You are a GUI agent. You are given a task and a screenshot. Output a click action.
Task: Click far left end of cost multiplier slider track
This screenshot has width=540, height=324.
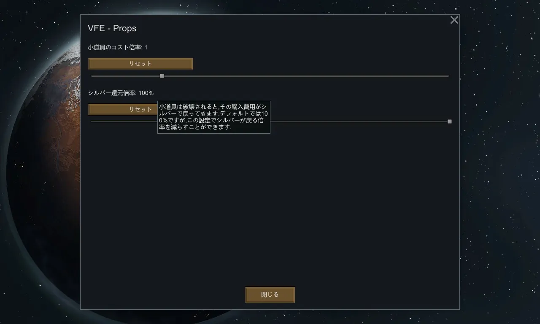point(93,76)
